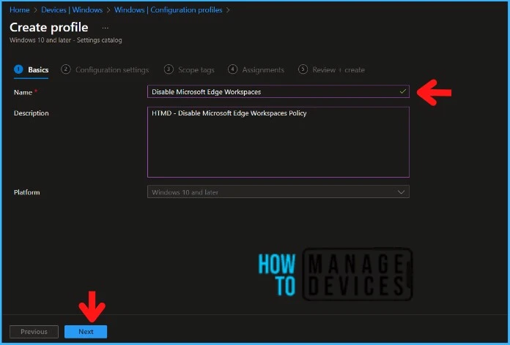
Task: Click the Description label
Action: (32, 113)
